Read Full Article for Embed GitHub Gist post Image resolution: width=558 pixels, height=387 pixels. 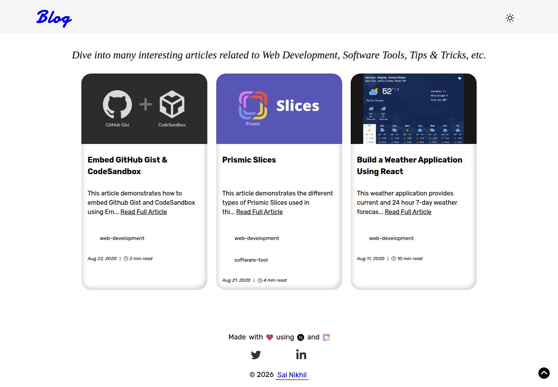pos(144,212)
